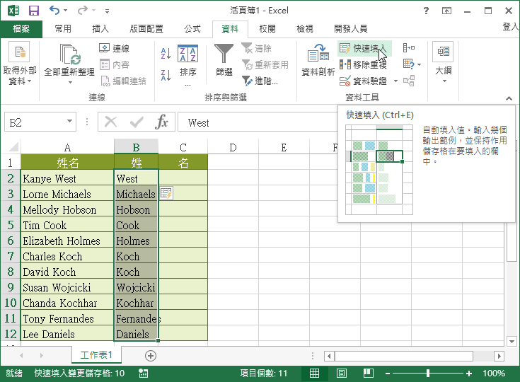The image size is (520, 382).
Task: Open the 檢視 View tab
Action: (305, 29)
